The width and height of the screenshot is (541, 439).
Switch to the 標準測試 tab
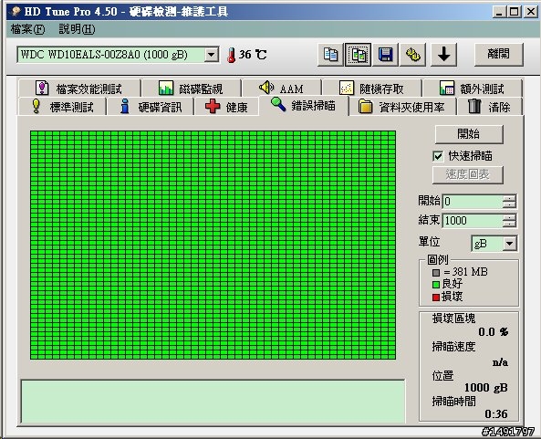62,107
